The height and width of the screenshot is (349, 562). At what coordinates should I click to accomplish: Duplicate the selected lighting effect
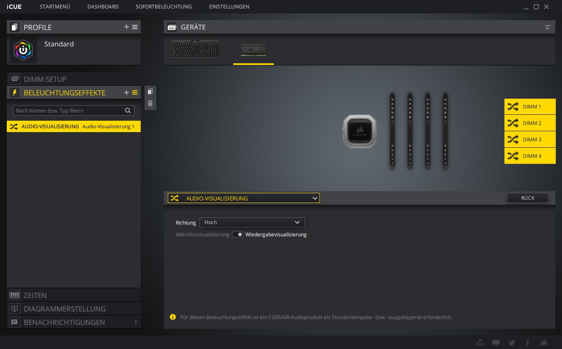[x=150, y=92]
